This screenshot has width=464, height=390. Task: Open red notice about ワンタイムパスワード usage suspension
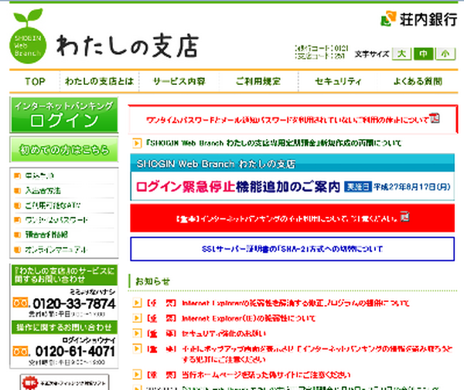tap(288, 120)
